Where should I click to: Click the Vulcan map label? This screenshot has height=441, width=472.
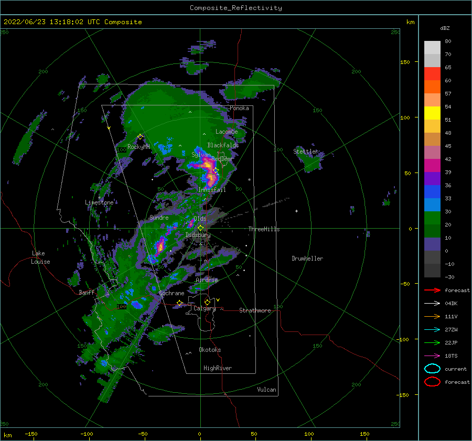(x=266, y=390)
